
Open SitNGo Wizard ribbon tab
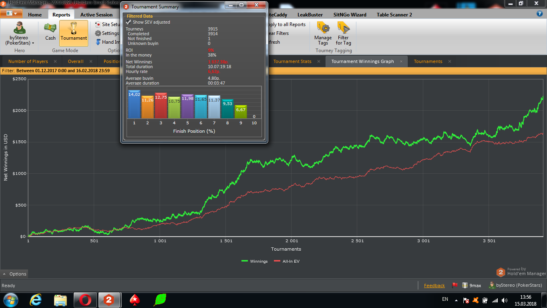[350, 14]
